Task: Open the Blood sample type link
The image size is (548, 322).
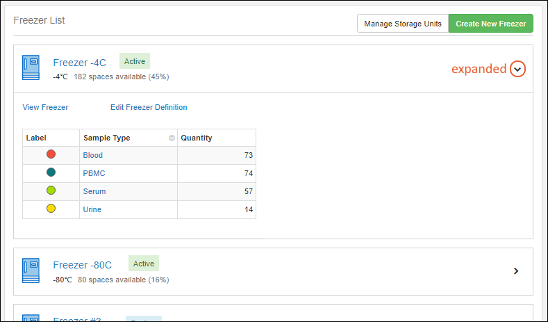Action: point(92,155)
